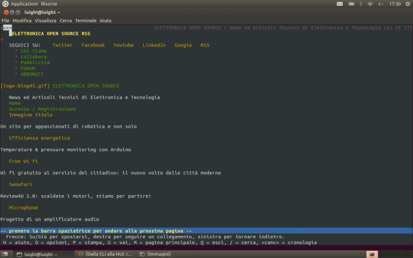Click the mail envelope indicator icon

tap(339, 4)
